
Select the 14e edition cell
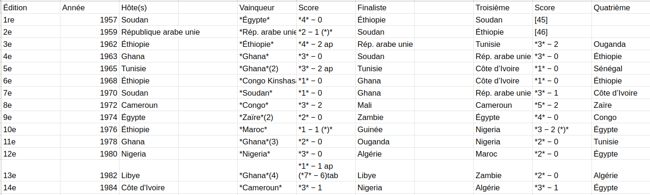click(31, 188)
